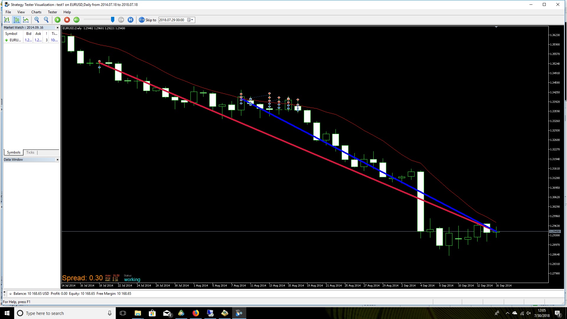This screenshot has height=319, width=567.
Task: Switch to the Strategy Tester taskbar icon
Action: (239, 313)
